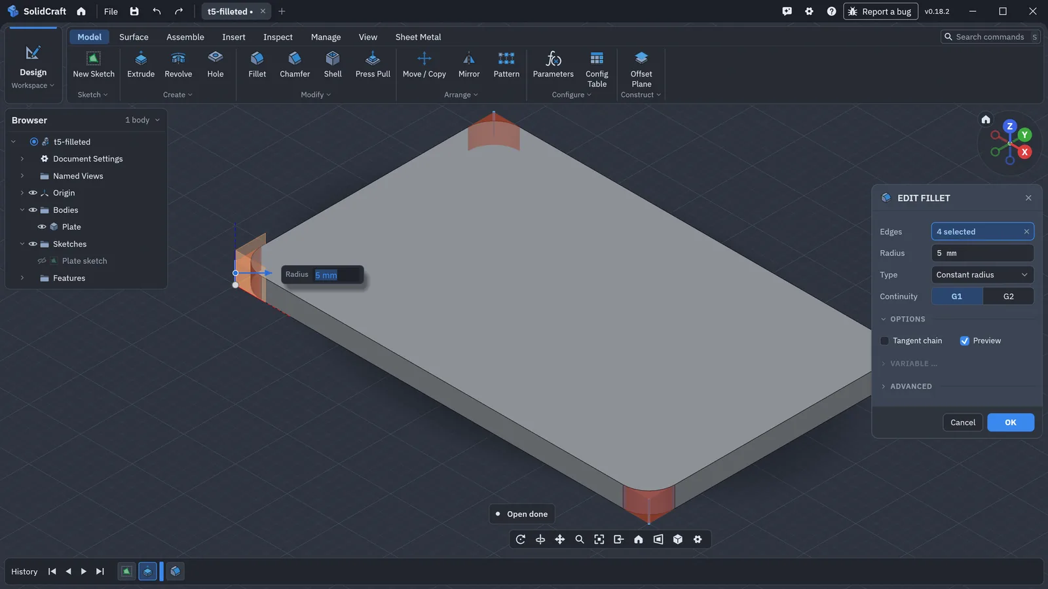Add a new document tab
The width and height of the screenshot is (1048, 589).
coord(282,11)
